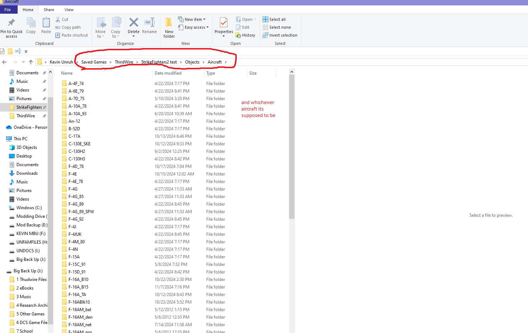Click the Cut scissors icon
528x333 pixels.
coord(58,19)
